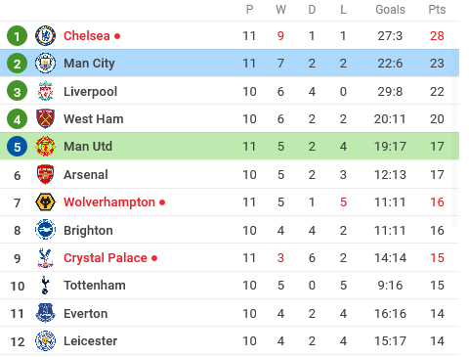Click the Chelsea club crest

click(45, 35)
